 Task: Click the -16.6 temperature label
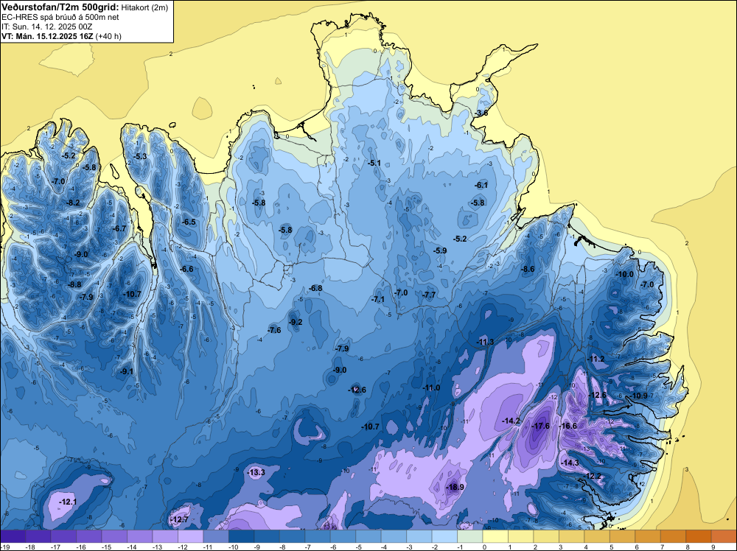(x=567, y=426)
